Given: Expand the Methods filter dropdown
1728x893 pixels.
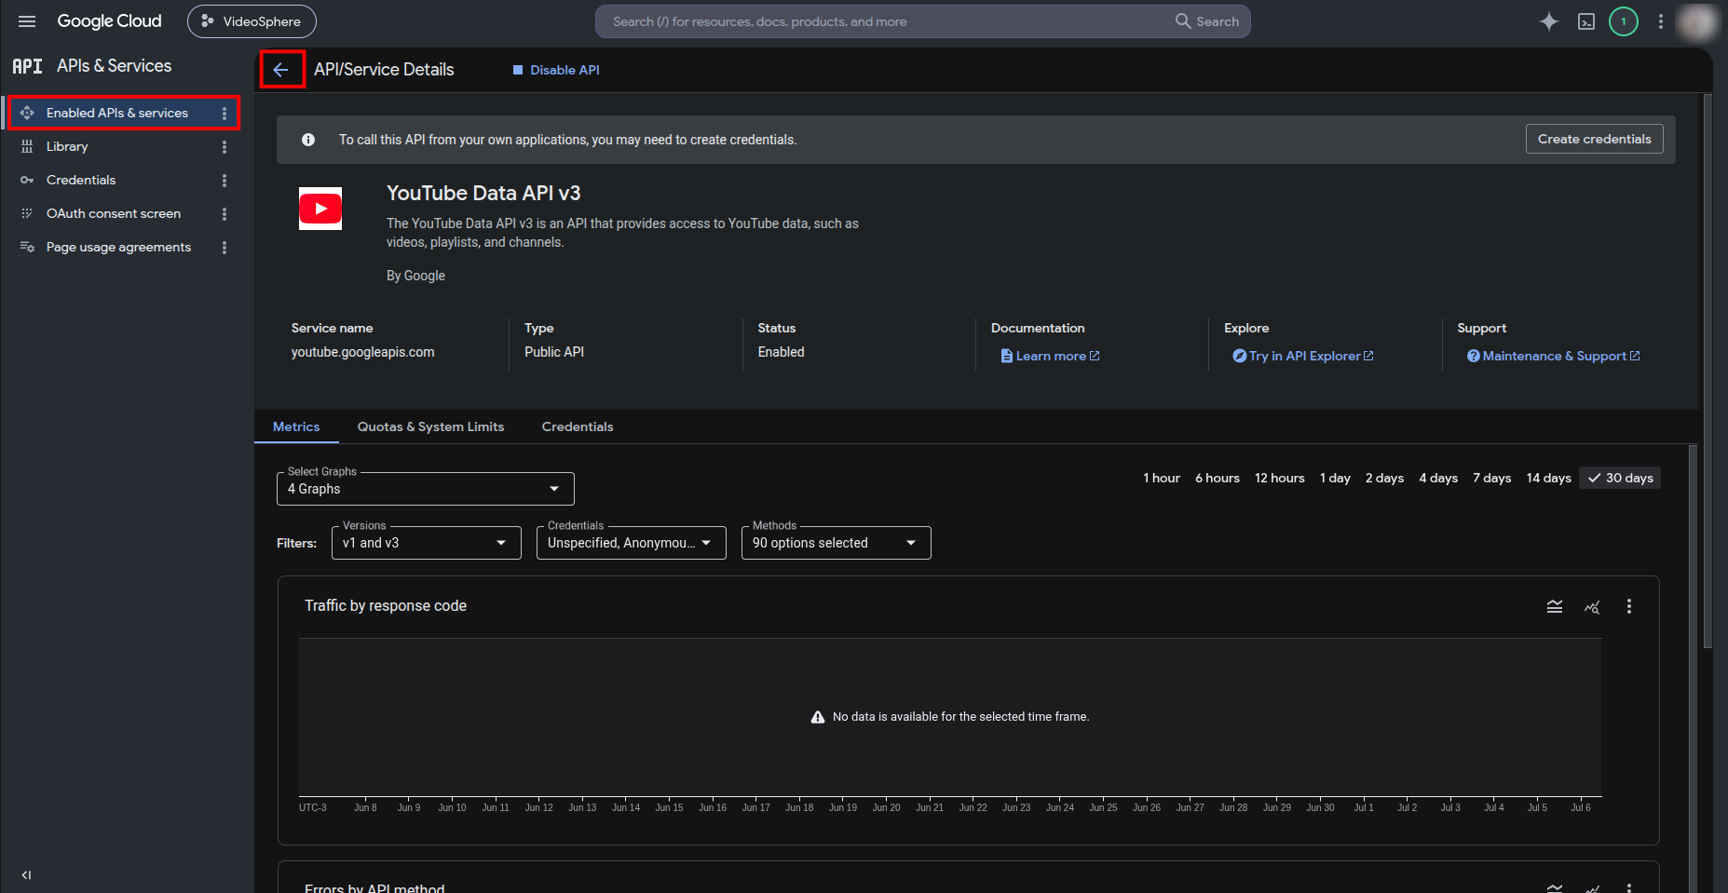Looking at the screenshot, I should 836,543.
